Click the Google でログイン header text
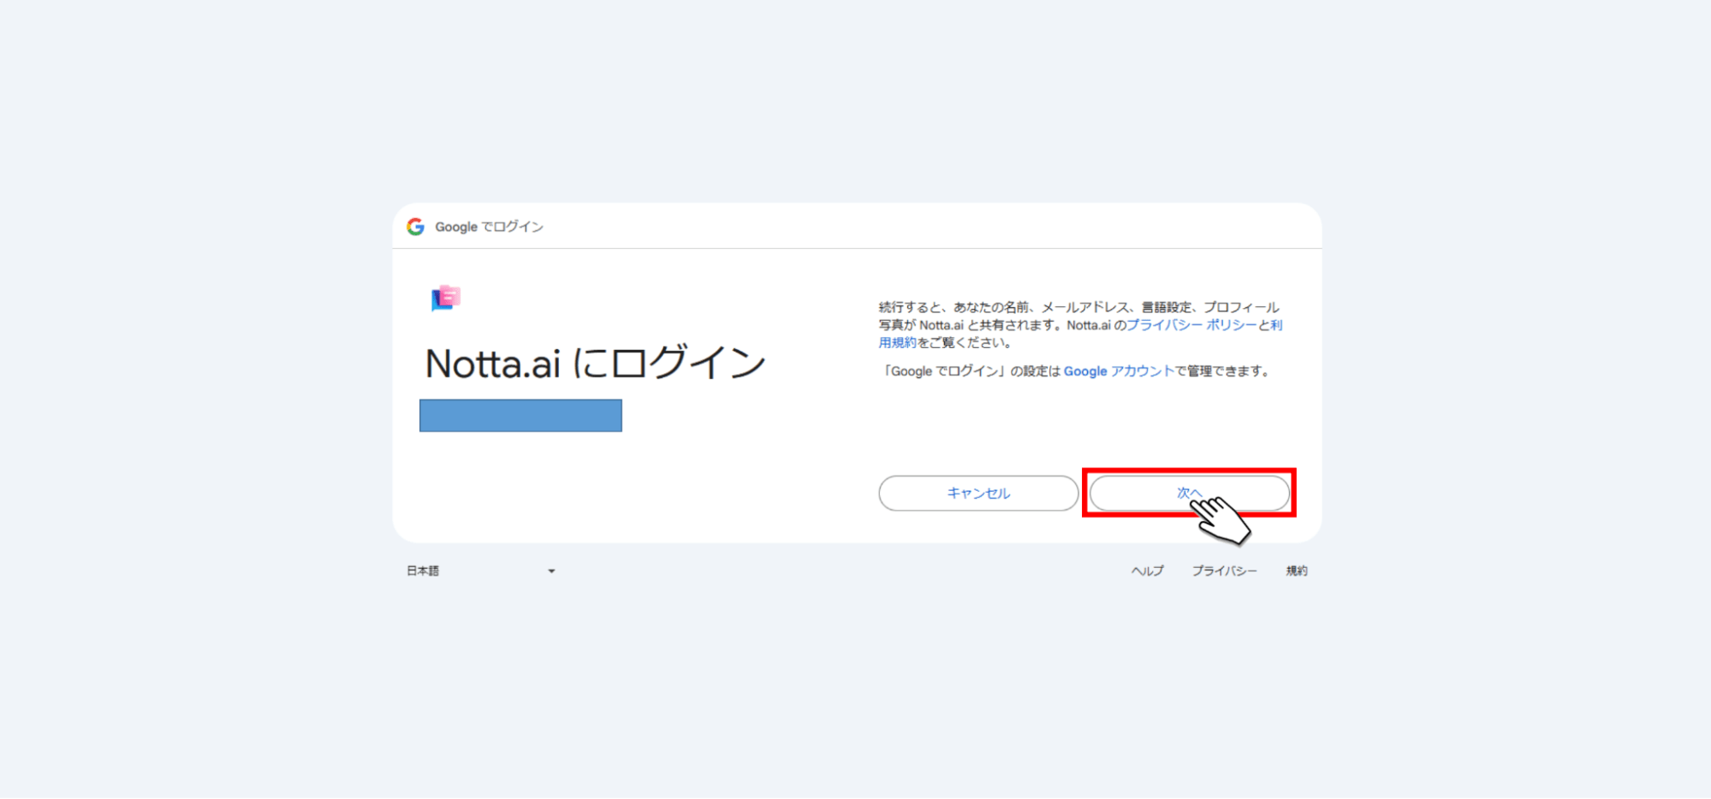Viewport: 1711px width, 799px height. (490, 227)
